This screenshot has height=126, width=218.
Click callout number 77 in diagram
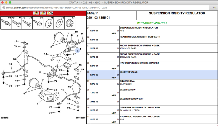(x=74, y=54)
